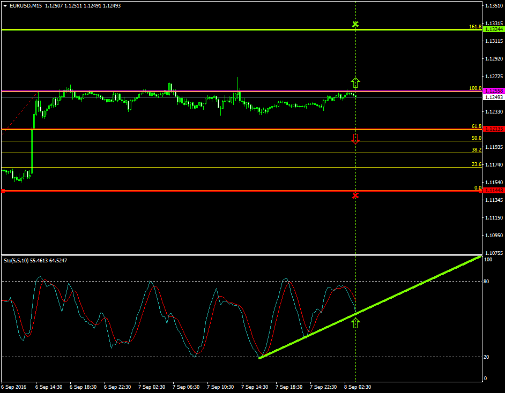This screenshot has height=393, width=505.
Task: Click the red X marker below 0.0 line
Action: pyautogui.click(x=355, y=195)
